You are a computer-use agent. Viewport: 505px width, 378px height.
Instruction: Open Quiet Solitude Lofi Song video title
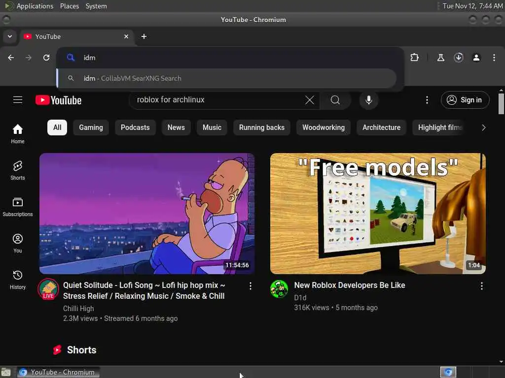tap(144, 290)
